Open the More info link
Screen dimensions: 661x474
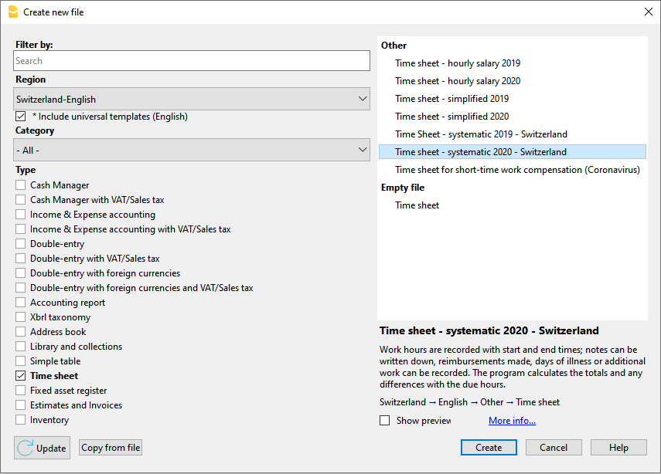(x=512, y=421)
